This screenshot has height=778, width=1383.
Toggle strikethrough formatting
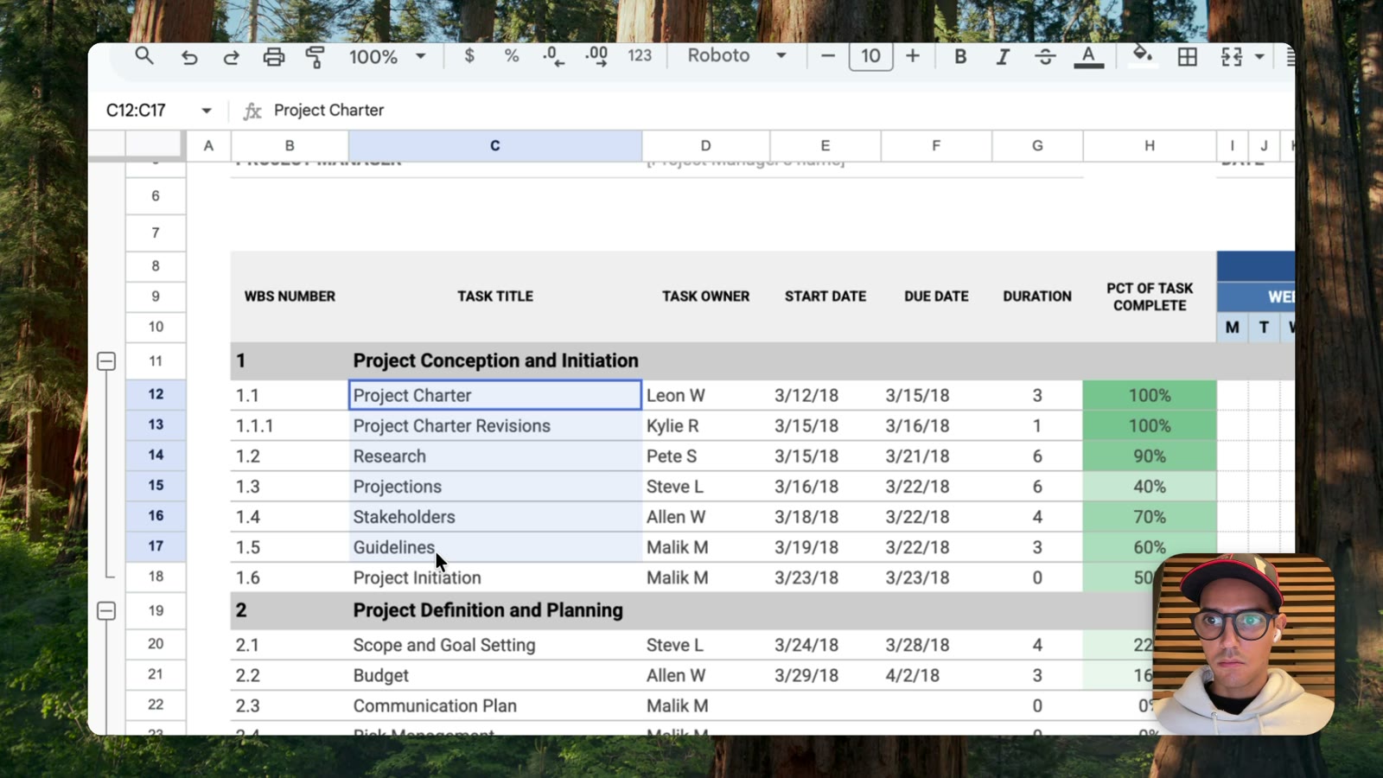[1045, 56]
